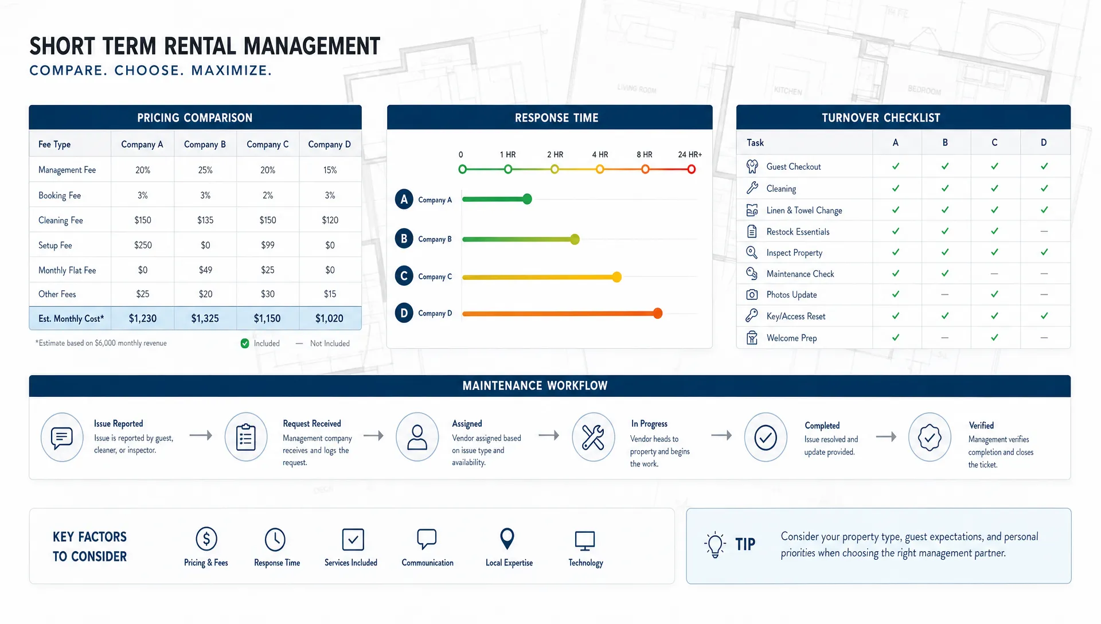Click Company C's 2% booking fee
Screen dimensions: 1101x624
click(x=268, y=196)
